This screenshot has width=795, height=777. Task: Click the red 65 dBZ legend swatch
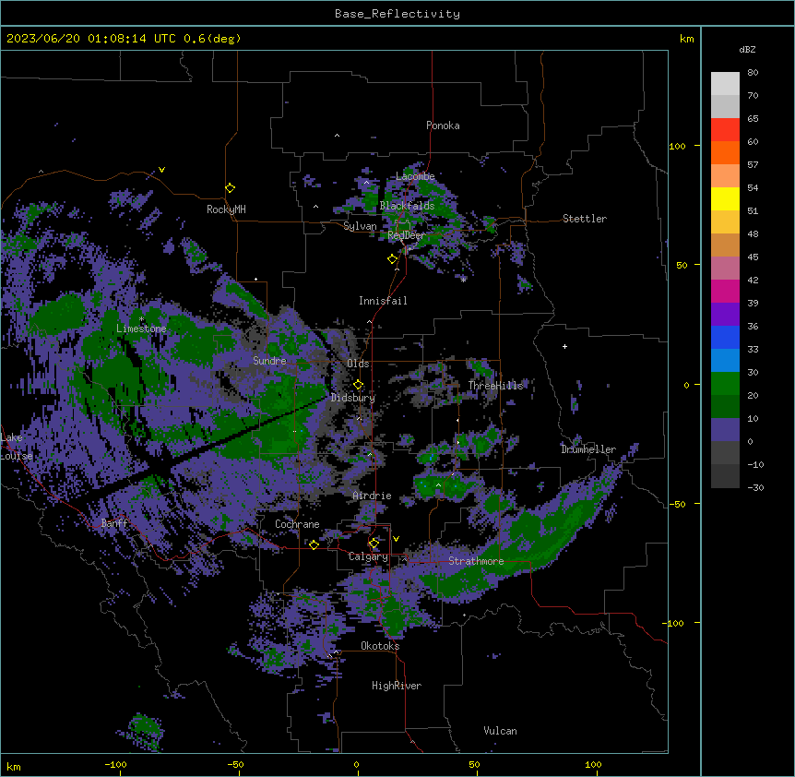coord(725,130)
